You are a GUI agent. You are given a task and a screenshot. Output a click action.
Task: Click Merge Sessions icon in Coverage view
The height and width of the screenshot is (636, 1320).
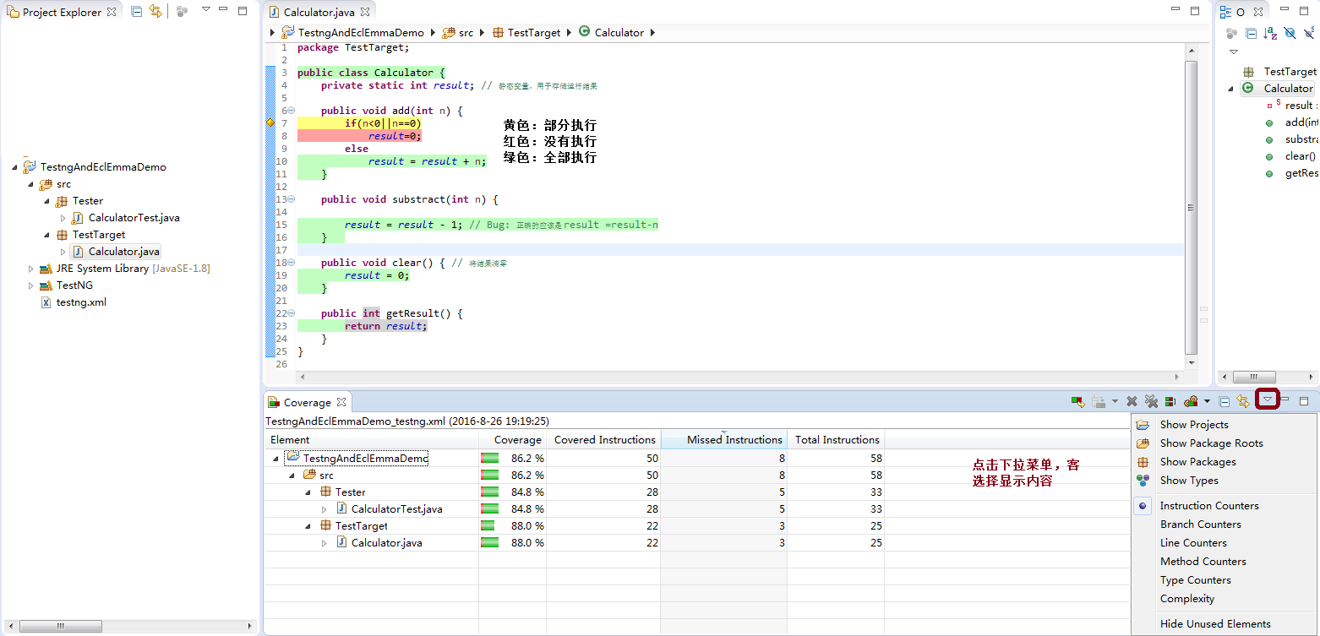[1170, 402]
